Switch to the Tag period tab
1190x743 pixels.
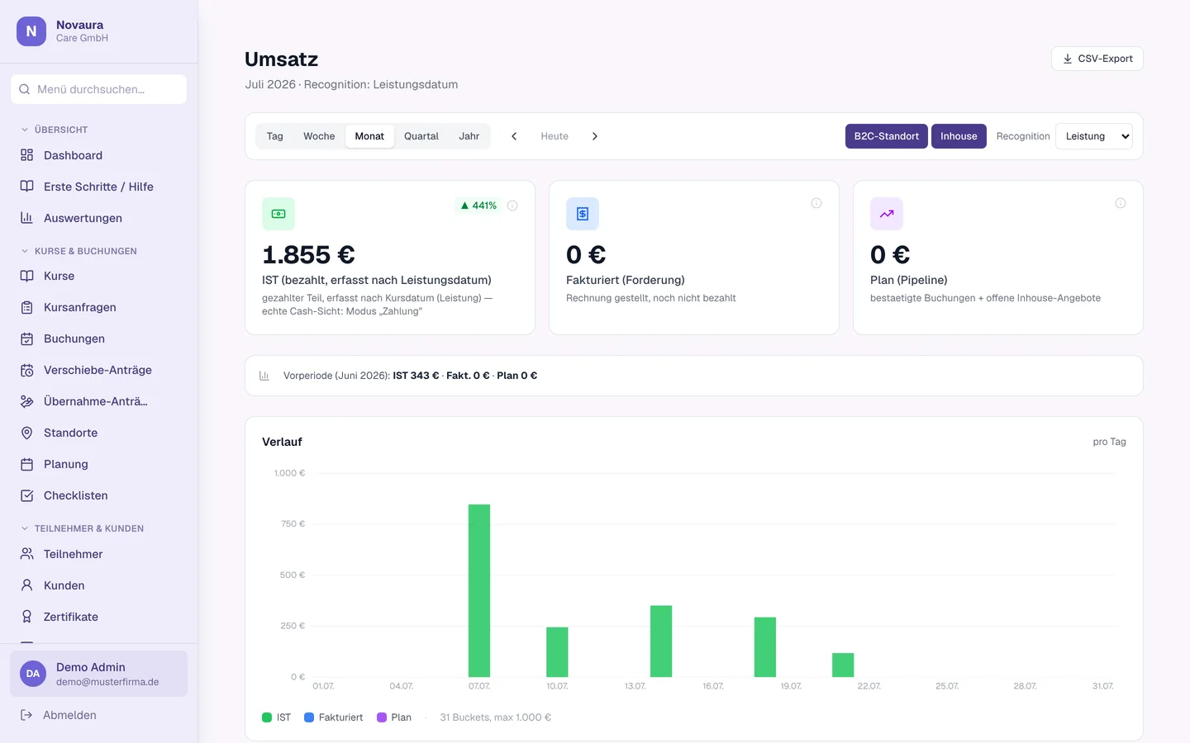(x=275, y=136)
